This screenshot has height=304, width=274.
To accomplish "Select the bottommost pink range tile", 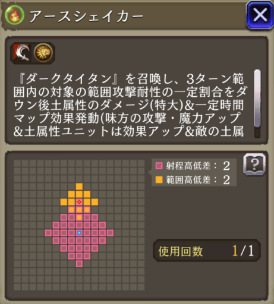I will click(79, 264).
